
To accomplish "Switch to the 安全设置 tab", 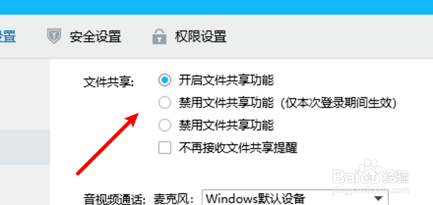I will (84, 36).
